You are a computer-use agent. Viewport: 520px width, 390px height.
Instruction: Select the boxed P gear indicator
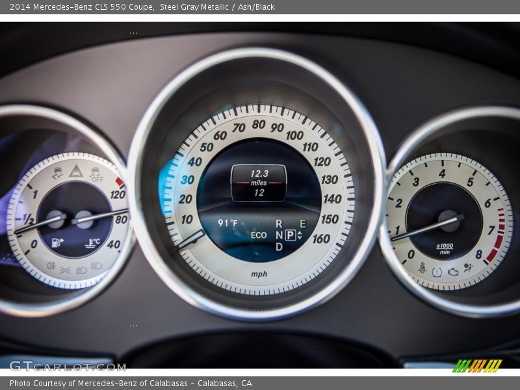coord(290,235)
